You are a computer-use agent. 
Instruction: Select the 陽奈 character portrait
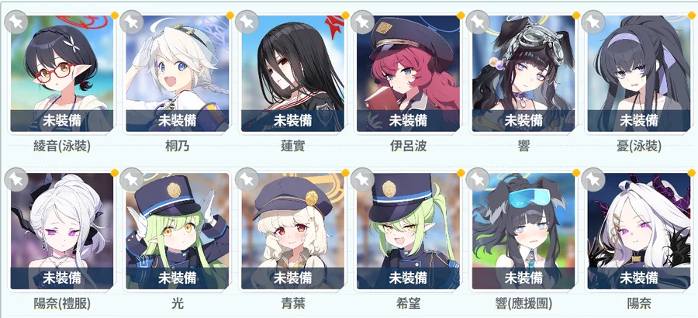pyautogui.click(x=639, y=230)
